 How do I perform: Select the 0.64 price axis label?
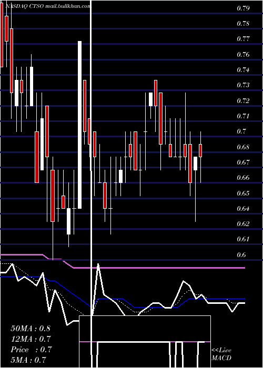[243, 209]
